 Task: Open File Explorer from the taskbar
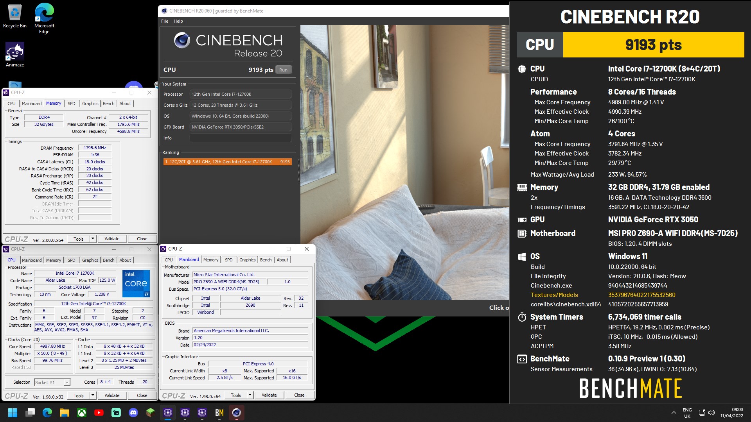tap(65, 413)
